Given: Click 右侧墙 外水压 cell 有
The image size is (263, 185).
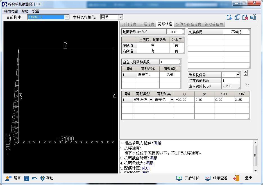Looking at the screenshot, I should point(176,51).
